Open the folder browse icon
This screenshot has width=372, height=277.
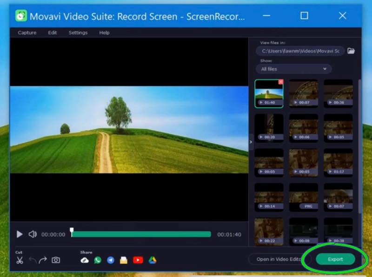351,51
